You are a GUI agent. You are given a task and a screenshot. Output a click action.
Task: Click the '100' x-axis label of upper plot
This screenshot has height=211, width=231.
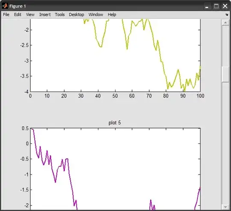(x=200, y=96)
